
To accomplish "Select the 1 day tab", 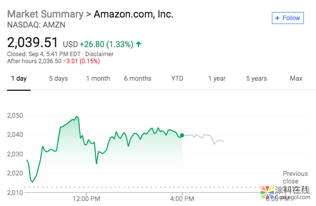I will point(19,79).
